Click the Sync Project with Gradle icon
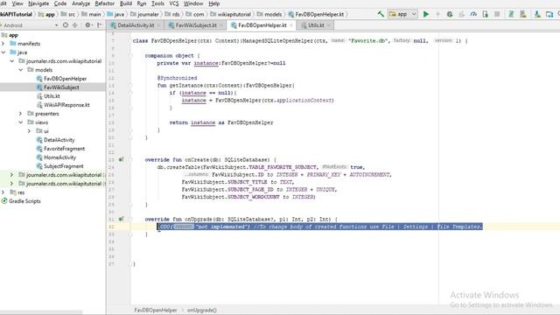Viewport: 560px width, 315px height. 511,14
